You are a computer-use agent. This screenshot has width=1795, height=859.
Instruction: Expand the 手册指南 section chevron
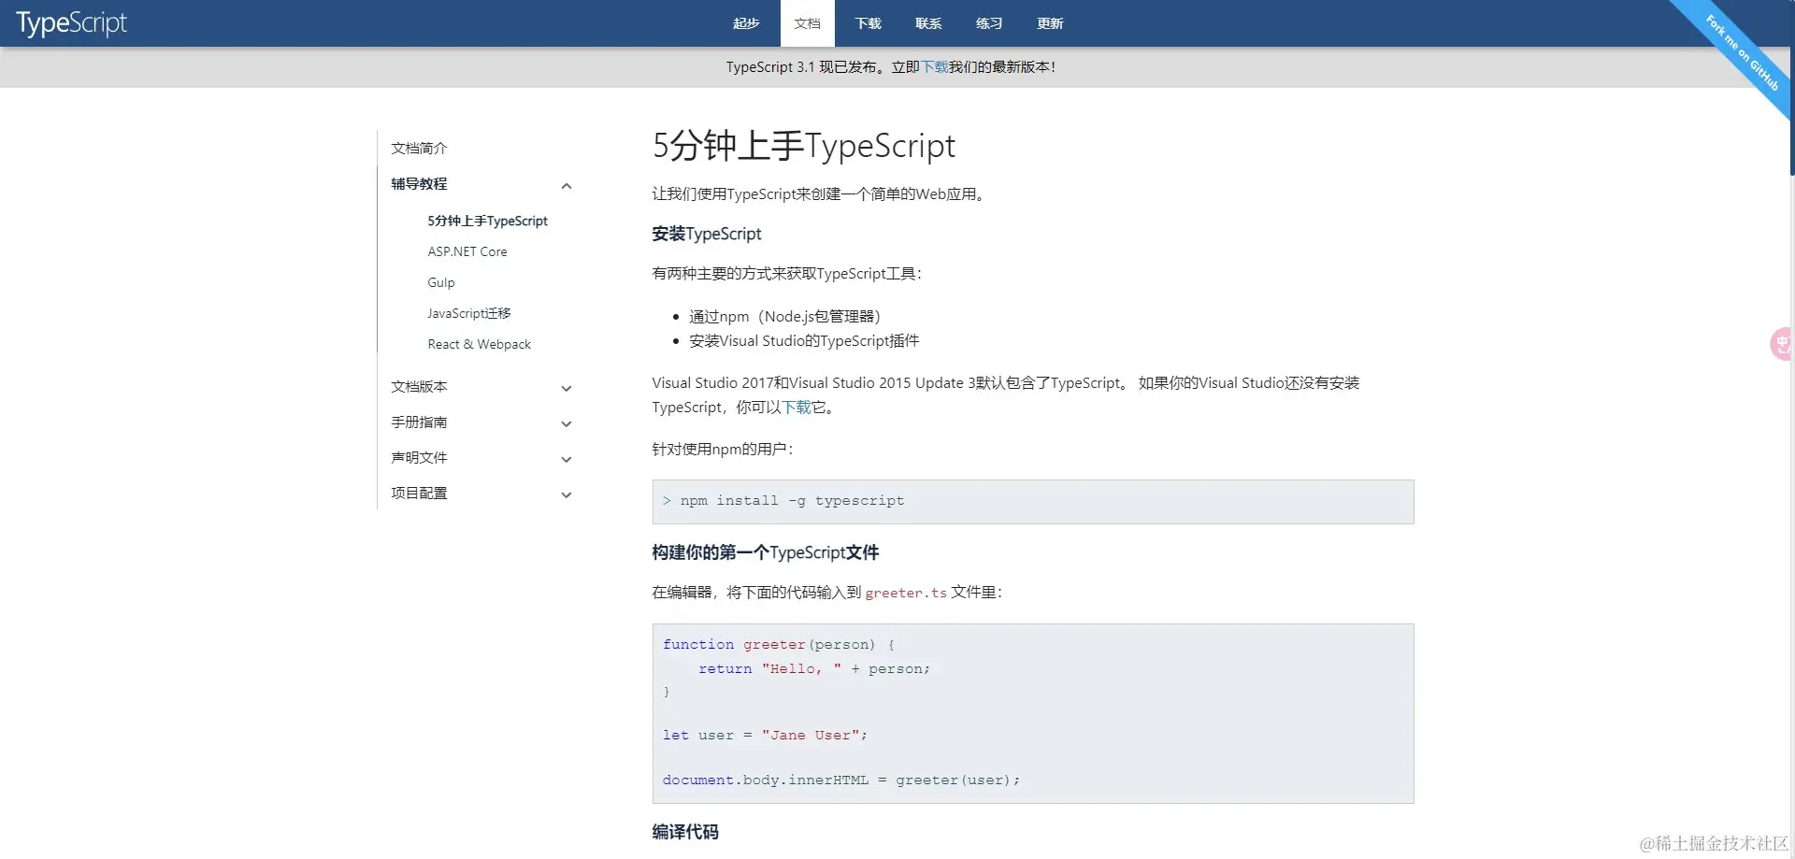click(567, 423)
